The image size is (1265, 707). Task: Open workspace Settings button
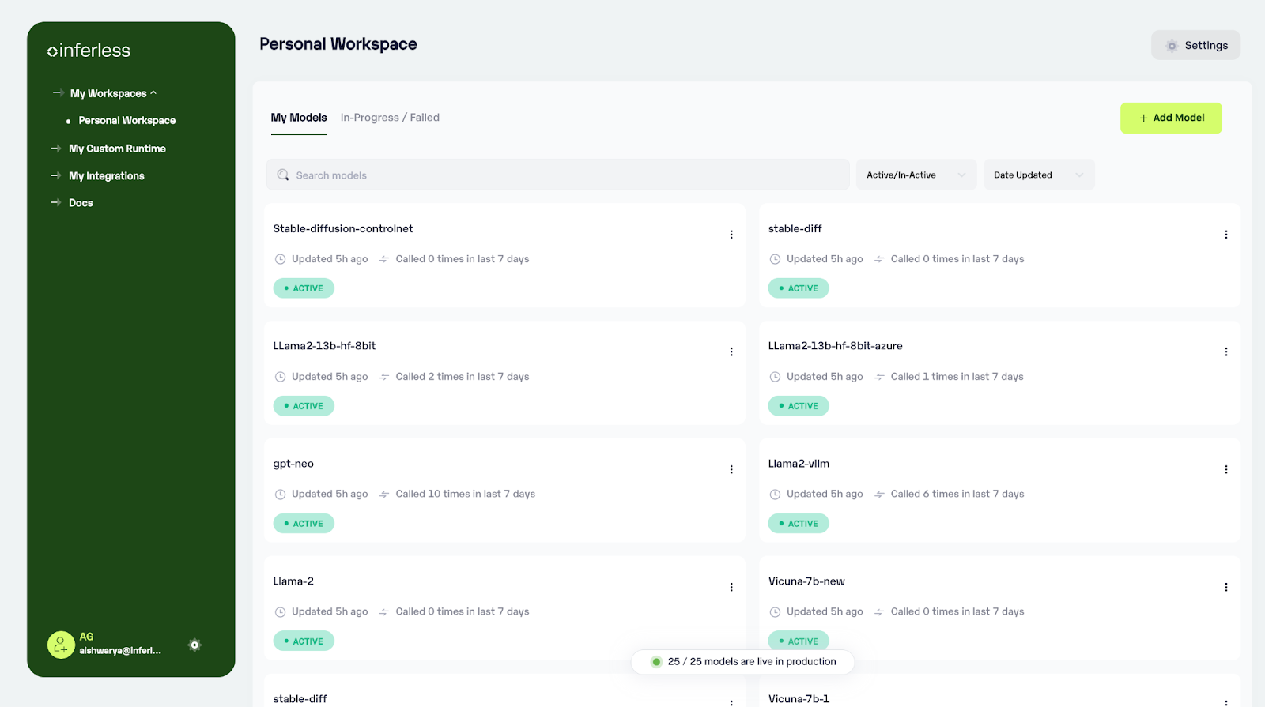click(x=1195, y=46)
